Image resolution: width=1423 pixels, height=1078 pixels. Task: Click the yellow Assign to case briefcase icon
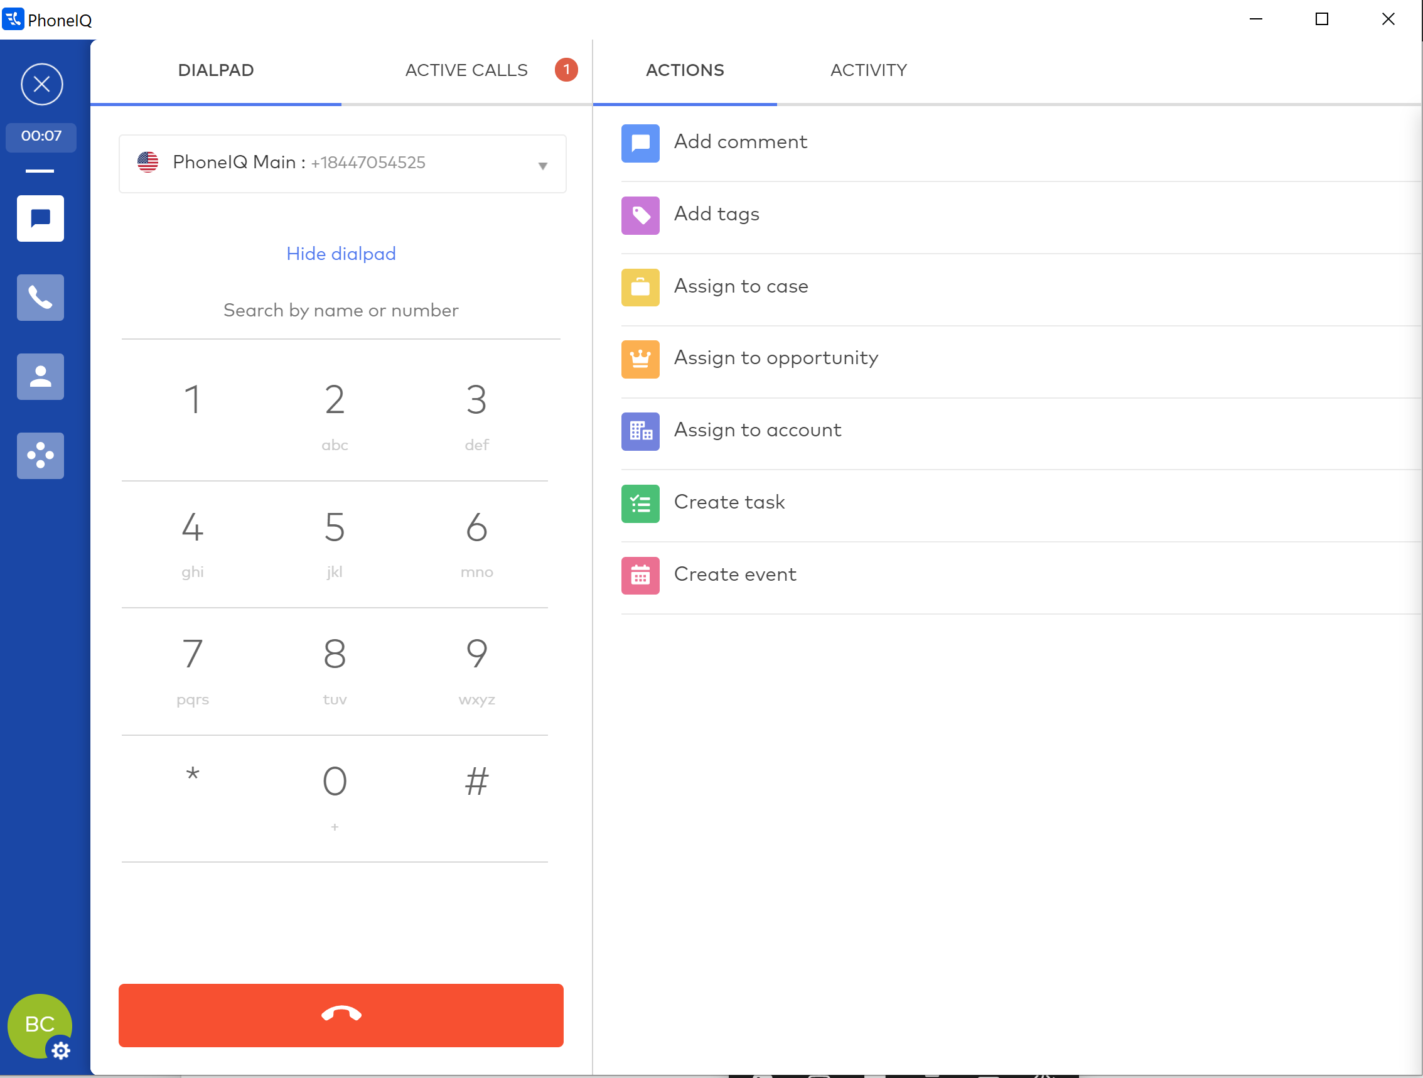(640, 287)
